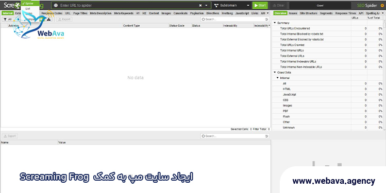
Task: Open the Content tab
Action: coord(154,13)
